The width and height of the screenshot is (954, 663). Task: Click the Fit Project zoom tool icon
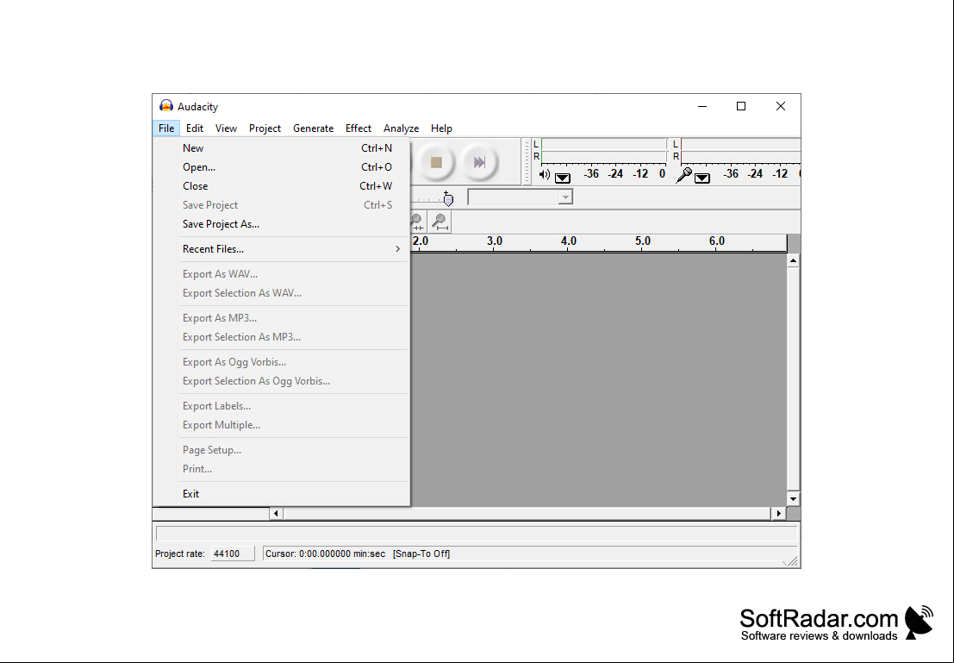(x=440, y=222)
